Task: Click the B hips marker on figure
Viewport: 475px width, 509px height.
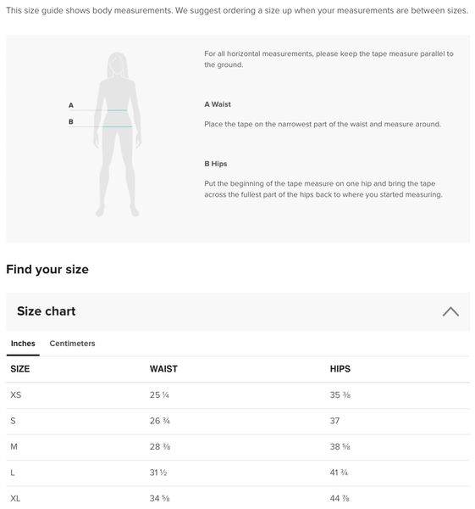Action: pyautogui.click(x=71, y=121)
